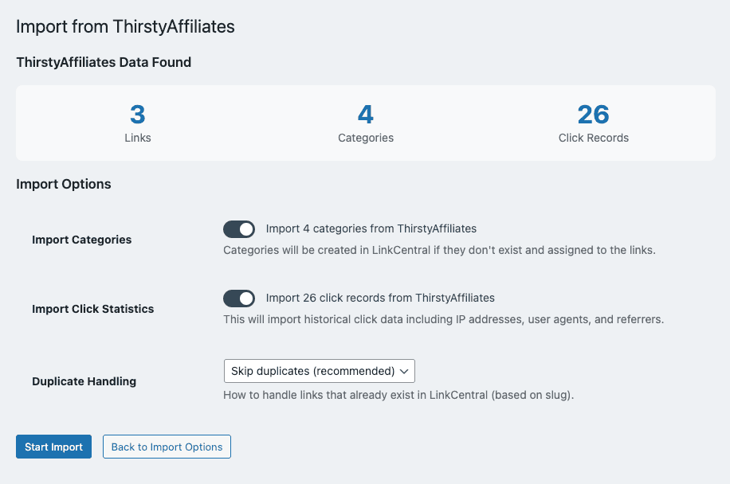Click the number 3 above Links
Viewport: 730px width, 484px height.
[138, 115]
